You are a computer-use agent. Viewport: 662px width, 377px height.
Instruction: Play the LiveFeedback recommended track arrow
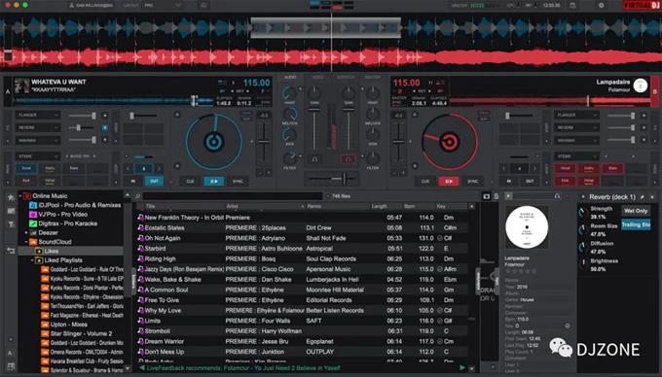point(462,367)
